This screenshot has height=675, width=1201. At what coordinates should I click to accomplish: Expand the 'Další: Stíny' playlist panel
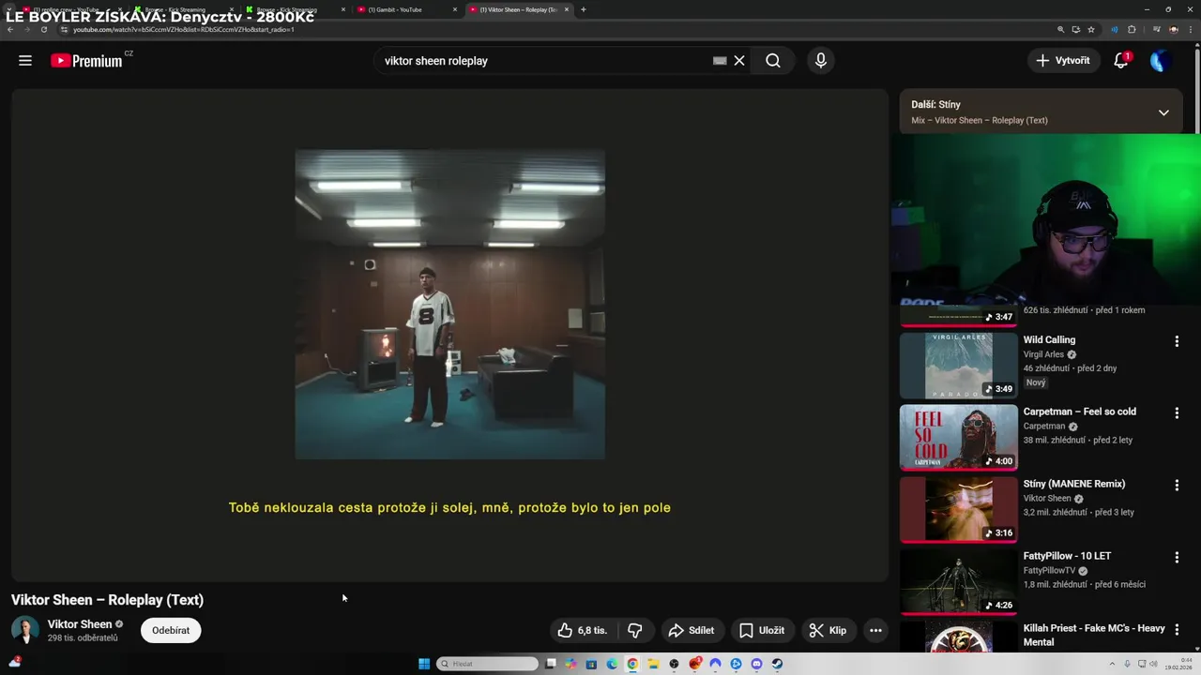click(1163, 112)
